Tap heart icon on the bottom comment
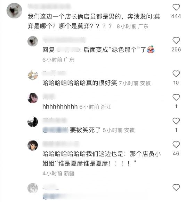This screenshot has width=186, height=202. tap(176, 187)
